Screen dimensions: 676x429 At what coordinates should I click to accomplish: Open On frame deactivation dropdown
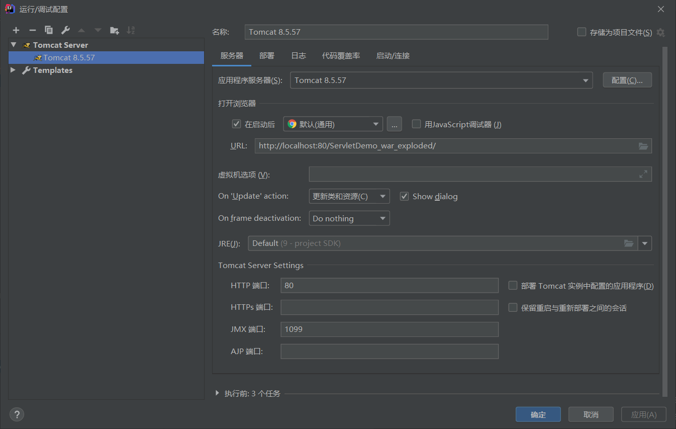[349, 218]
